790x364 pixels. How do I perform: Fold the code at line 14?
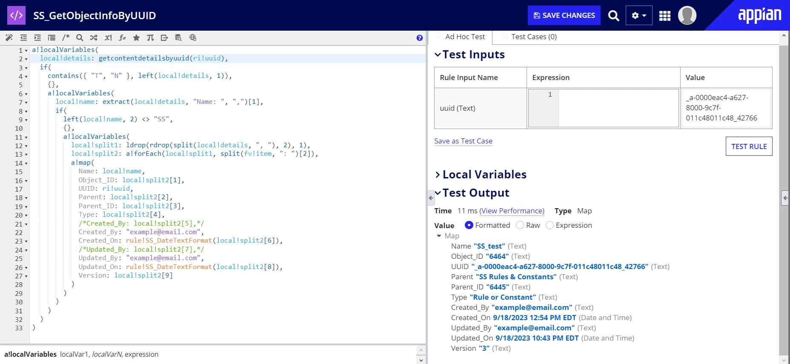(26, 163)
